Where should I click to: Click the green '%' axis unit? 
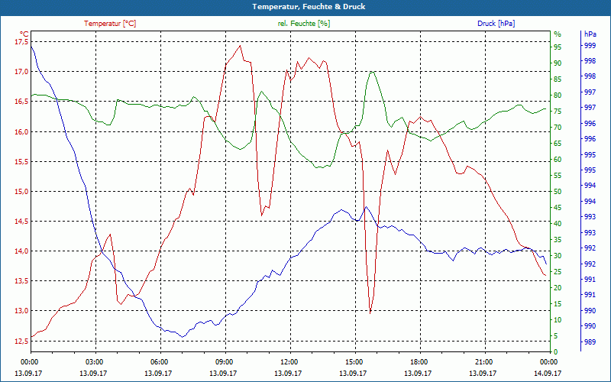pyautogui.click(x=558, y=34)
